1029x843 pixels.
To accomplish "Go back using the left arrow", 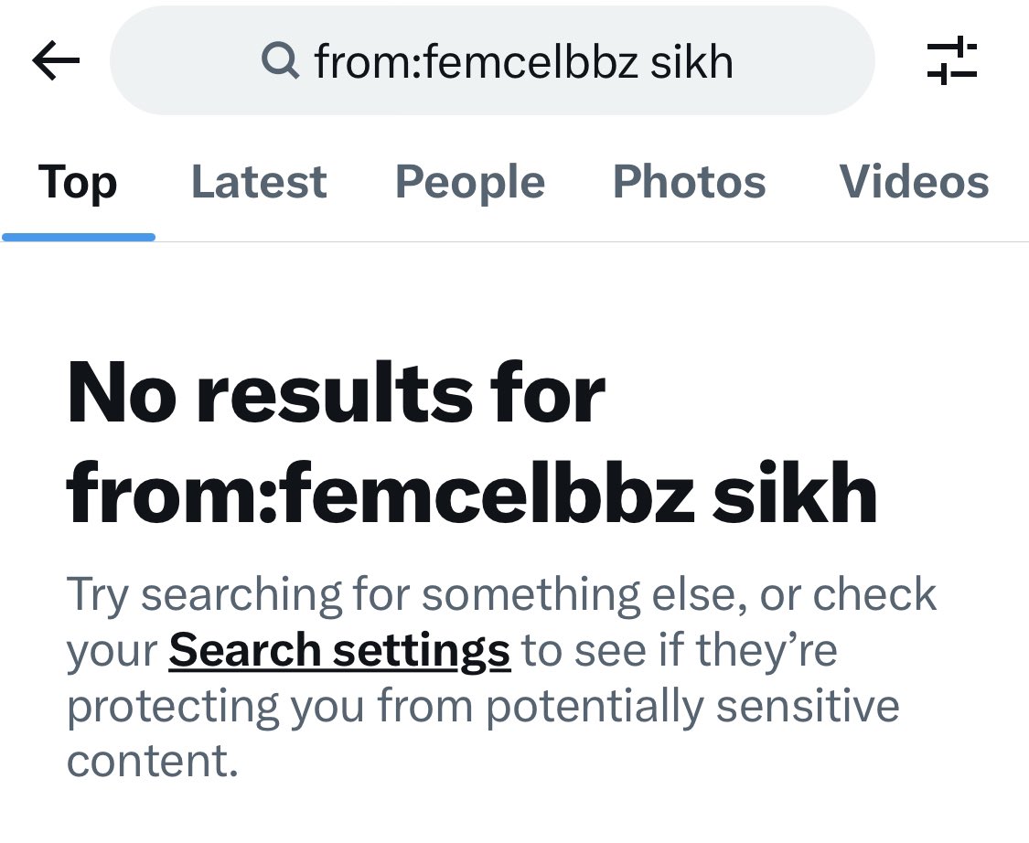I will 56,61.
